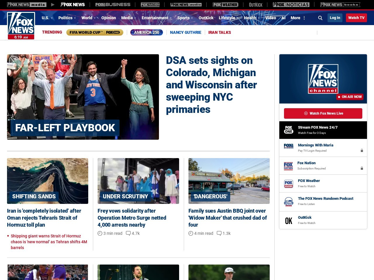Open Frey vows solidarity article headline
Screen dimensions: 374x280
[132, 218]
